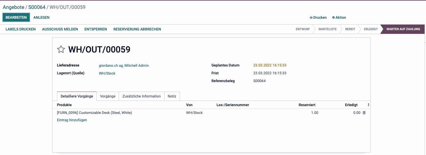Image resolution: width=426 pixels, height=155 pixels.
Task: Select the BEREIT status stage
Action: point(350,29)
